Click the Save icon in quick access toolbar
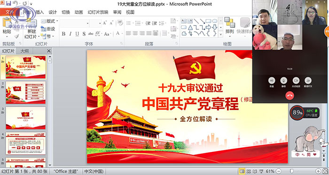The image size is (329, 175). click(8, 3)
